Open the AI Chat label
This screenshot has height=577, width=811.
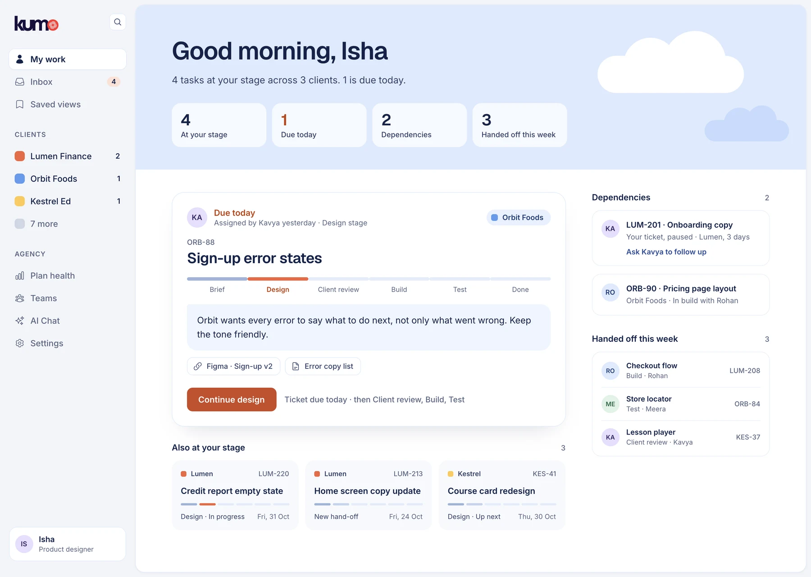coord(45,321)
